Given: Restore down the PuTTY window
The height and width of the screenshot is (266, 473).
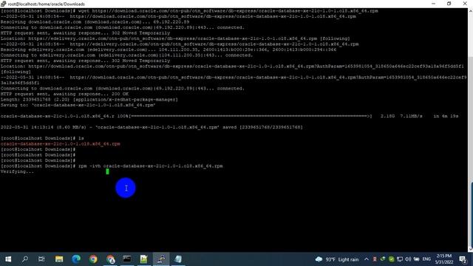Looking at the screenshot, I should point(449,4).
